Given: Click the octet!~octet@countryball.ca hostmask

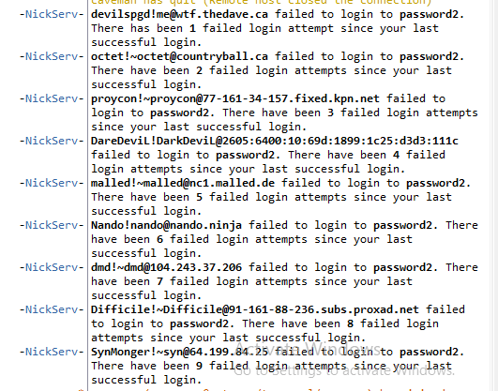Looking at the screenshot, I should (x=179, y=57).
